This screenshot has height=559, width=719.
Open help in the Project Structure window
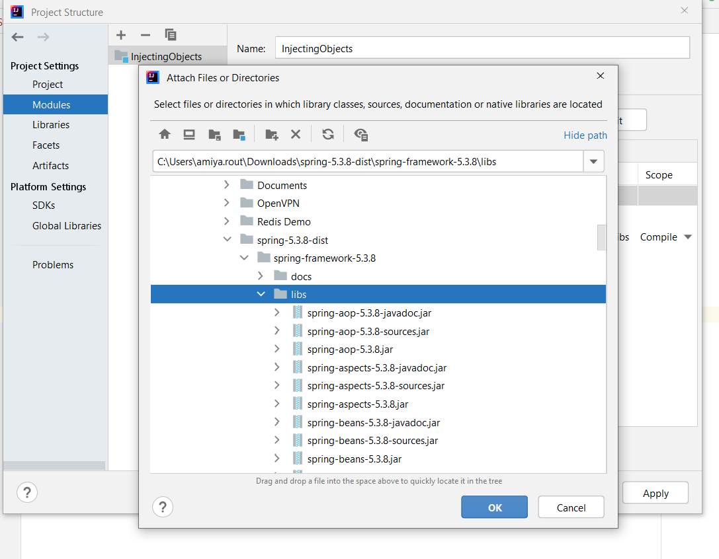tap(27, 492)
